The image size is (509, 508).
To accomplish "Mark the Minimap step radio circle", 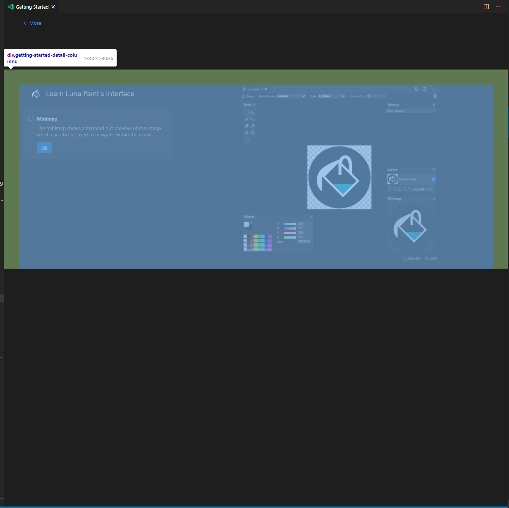I will pos(31,118).
